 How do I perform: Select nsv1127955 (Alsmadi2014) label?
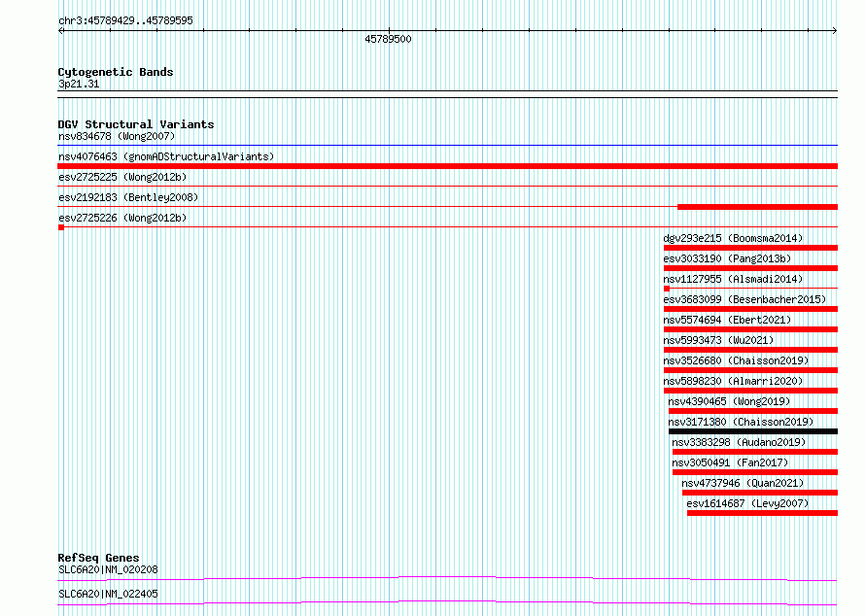733,279
